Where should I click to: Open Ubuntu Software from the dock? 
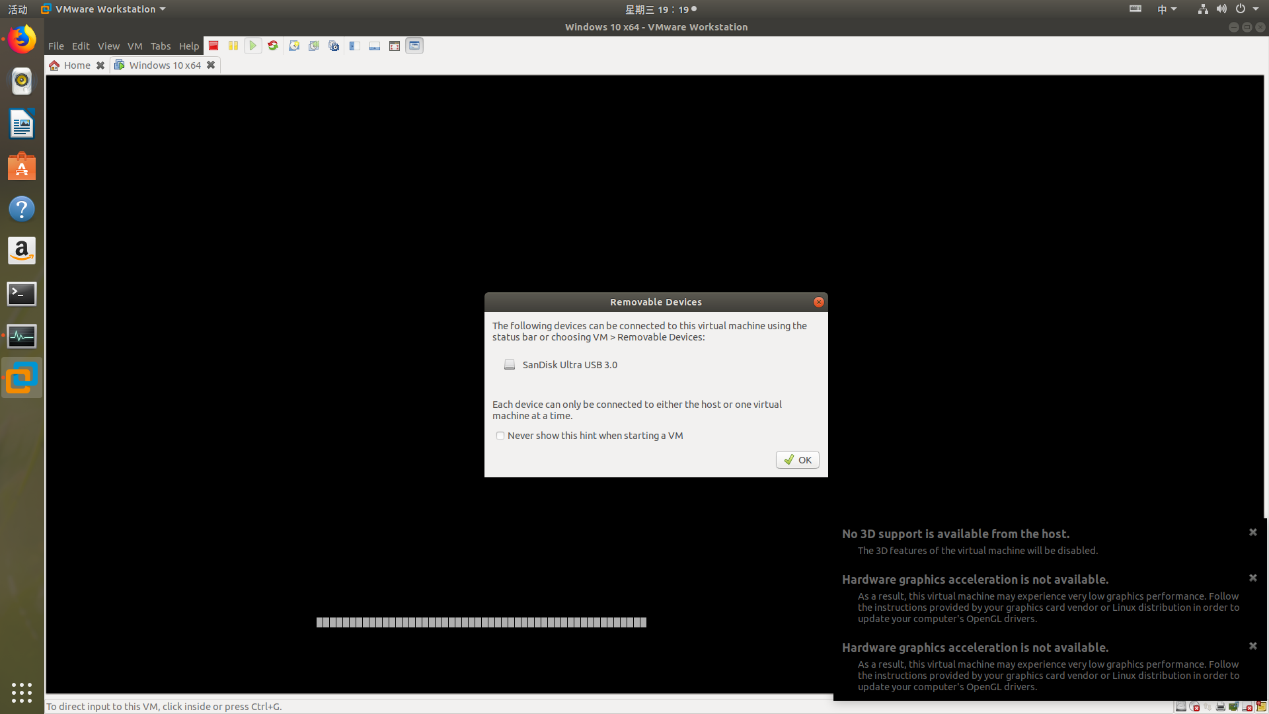[x=22, y=167]
